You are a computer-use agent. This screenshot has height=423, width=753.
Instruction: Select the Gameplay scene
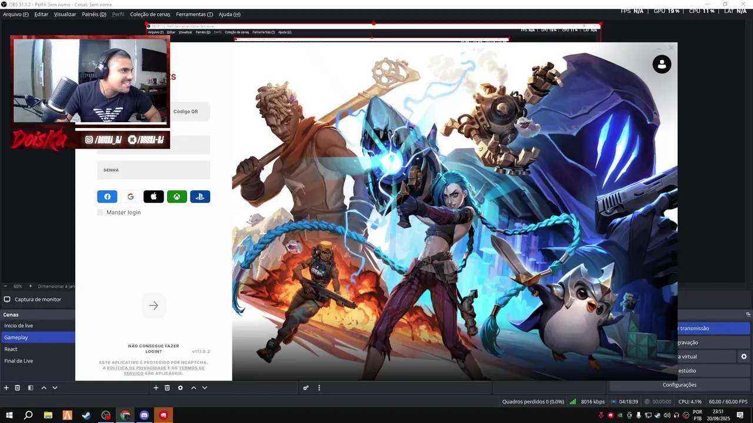38,337
